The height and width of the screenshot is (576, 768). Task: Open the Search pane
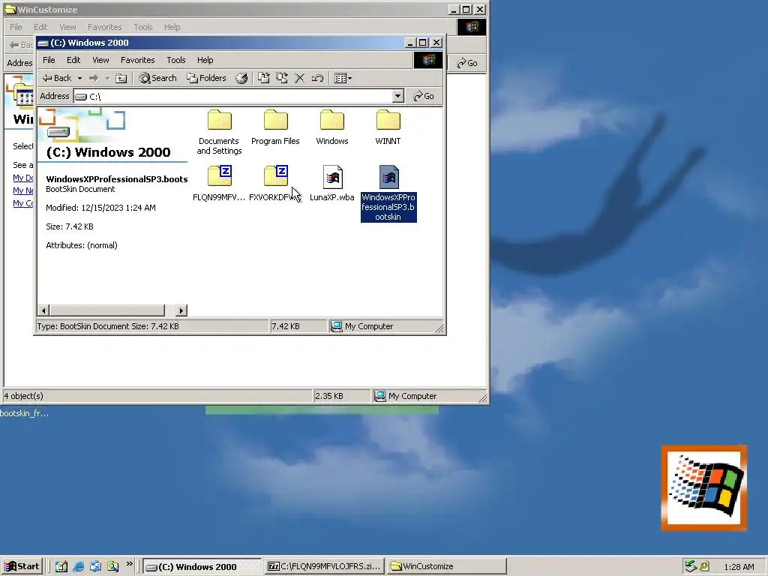pos(157,78)
